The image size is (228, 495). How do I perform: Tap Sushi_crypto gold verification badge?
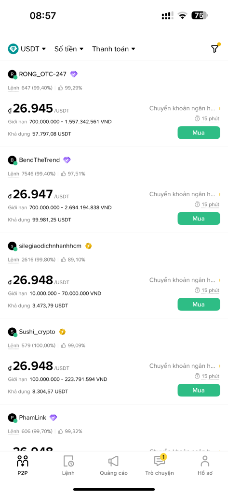click(62, 332)
